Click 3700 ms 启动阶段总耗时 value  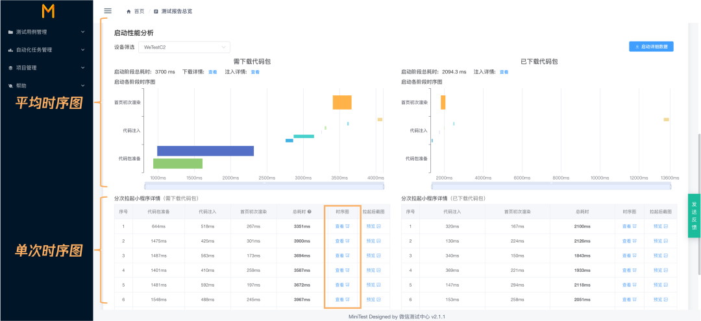coord(165,72)
